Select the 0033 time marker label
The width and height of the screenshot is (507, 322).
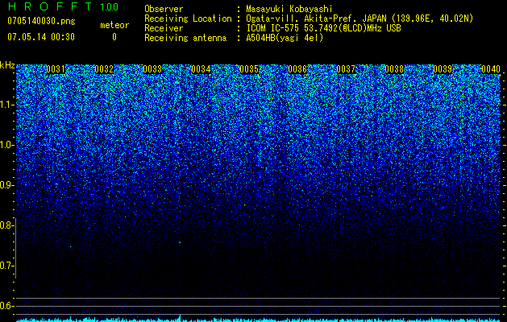tap(152, 69)
